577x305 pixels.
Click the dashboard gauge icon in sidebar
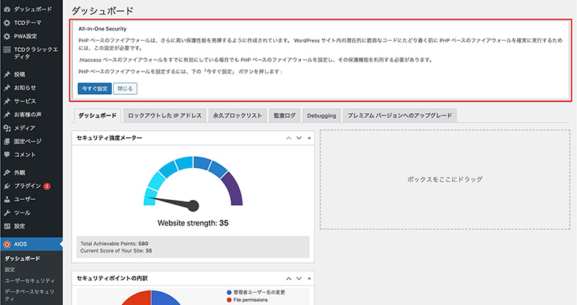point(7,9)
